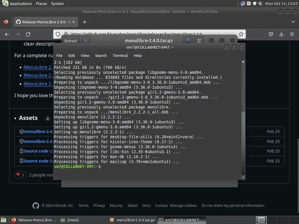Switch to vm7@COLLABNET terminal taskbar item
The height and width of the screenshot is (224, 299).
pyautogui.click(x=182, y=220)
